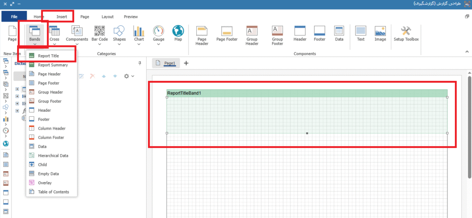Insert a Group Header band from ribbon
This screenshot has height=218, width=472.
tap(252, 35)
